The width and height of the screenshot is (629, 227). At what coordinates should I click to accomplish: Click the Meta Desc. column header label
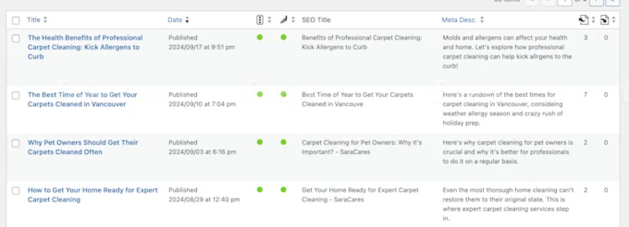tap(459, 20)
